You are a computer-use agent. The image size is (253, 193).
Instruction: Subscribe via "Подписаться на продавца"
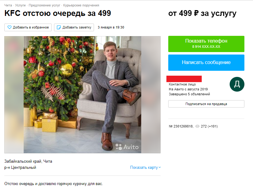pyautogui.click(x=206, y=104)
